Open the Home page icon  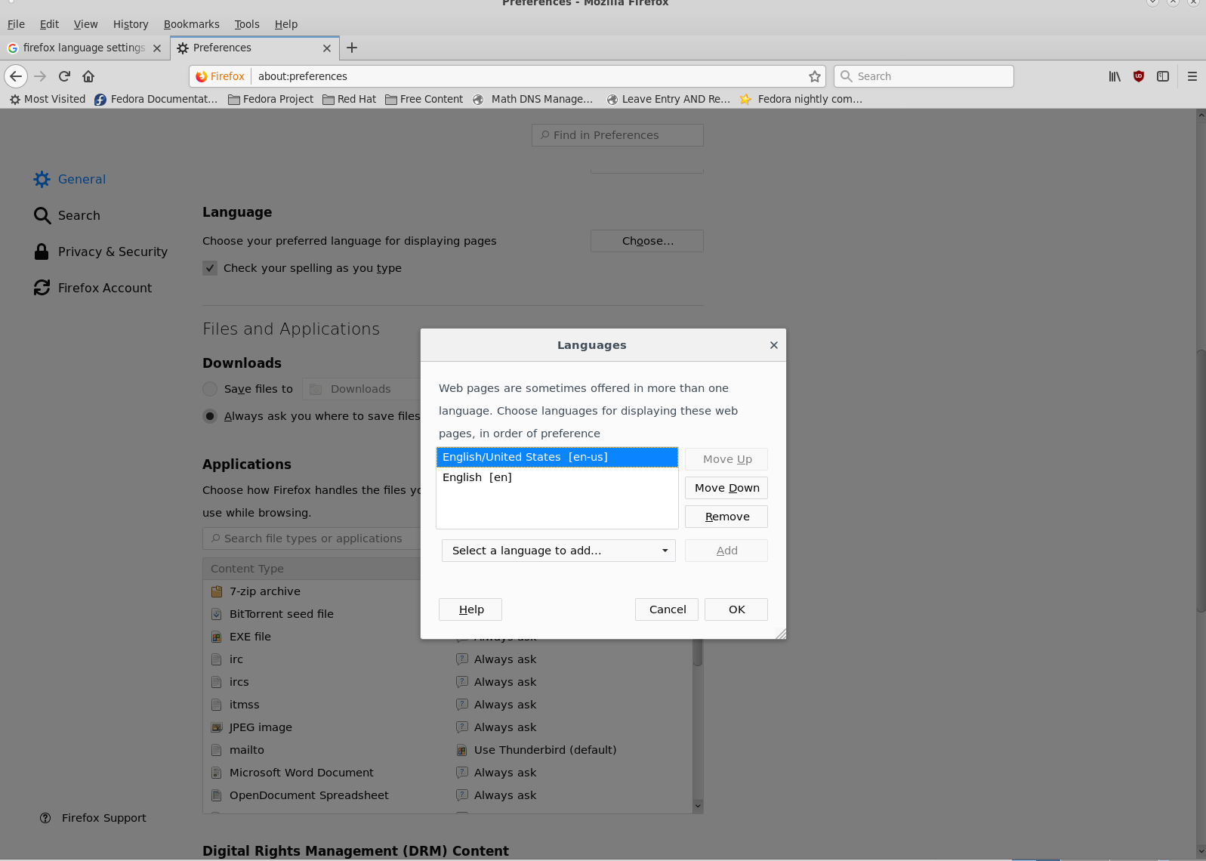[x=88, y=76]
